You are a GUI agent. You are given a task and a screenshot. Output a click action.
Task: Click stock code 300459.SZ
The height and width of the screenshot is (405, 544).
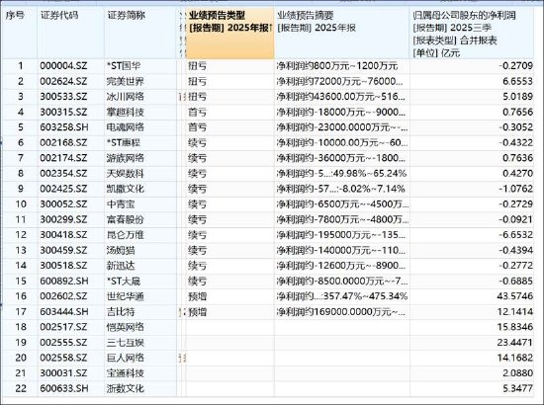click(x=63, y=250)
